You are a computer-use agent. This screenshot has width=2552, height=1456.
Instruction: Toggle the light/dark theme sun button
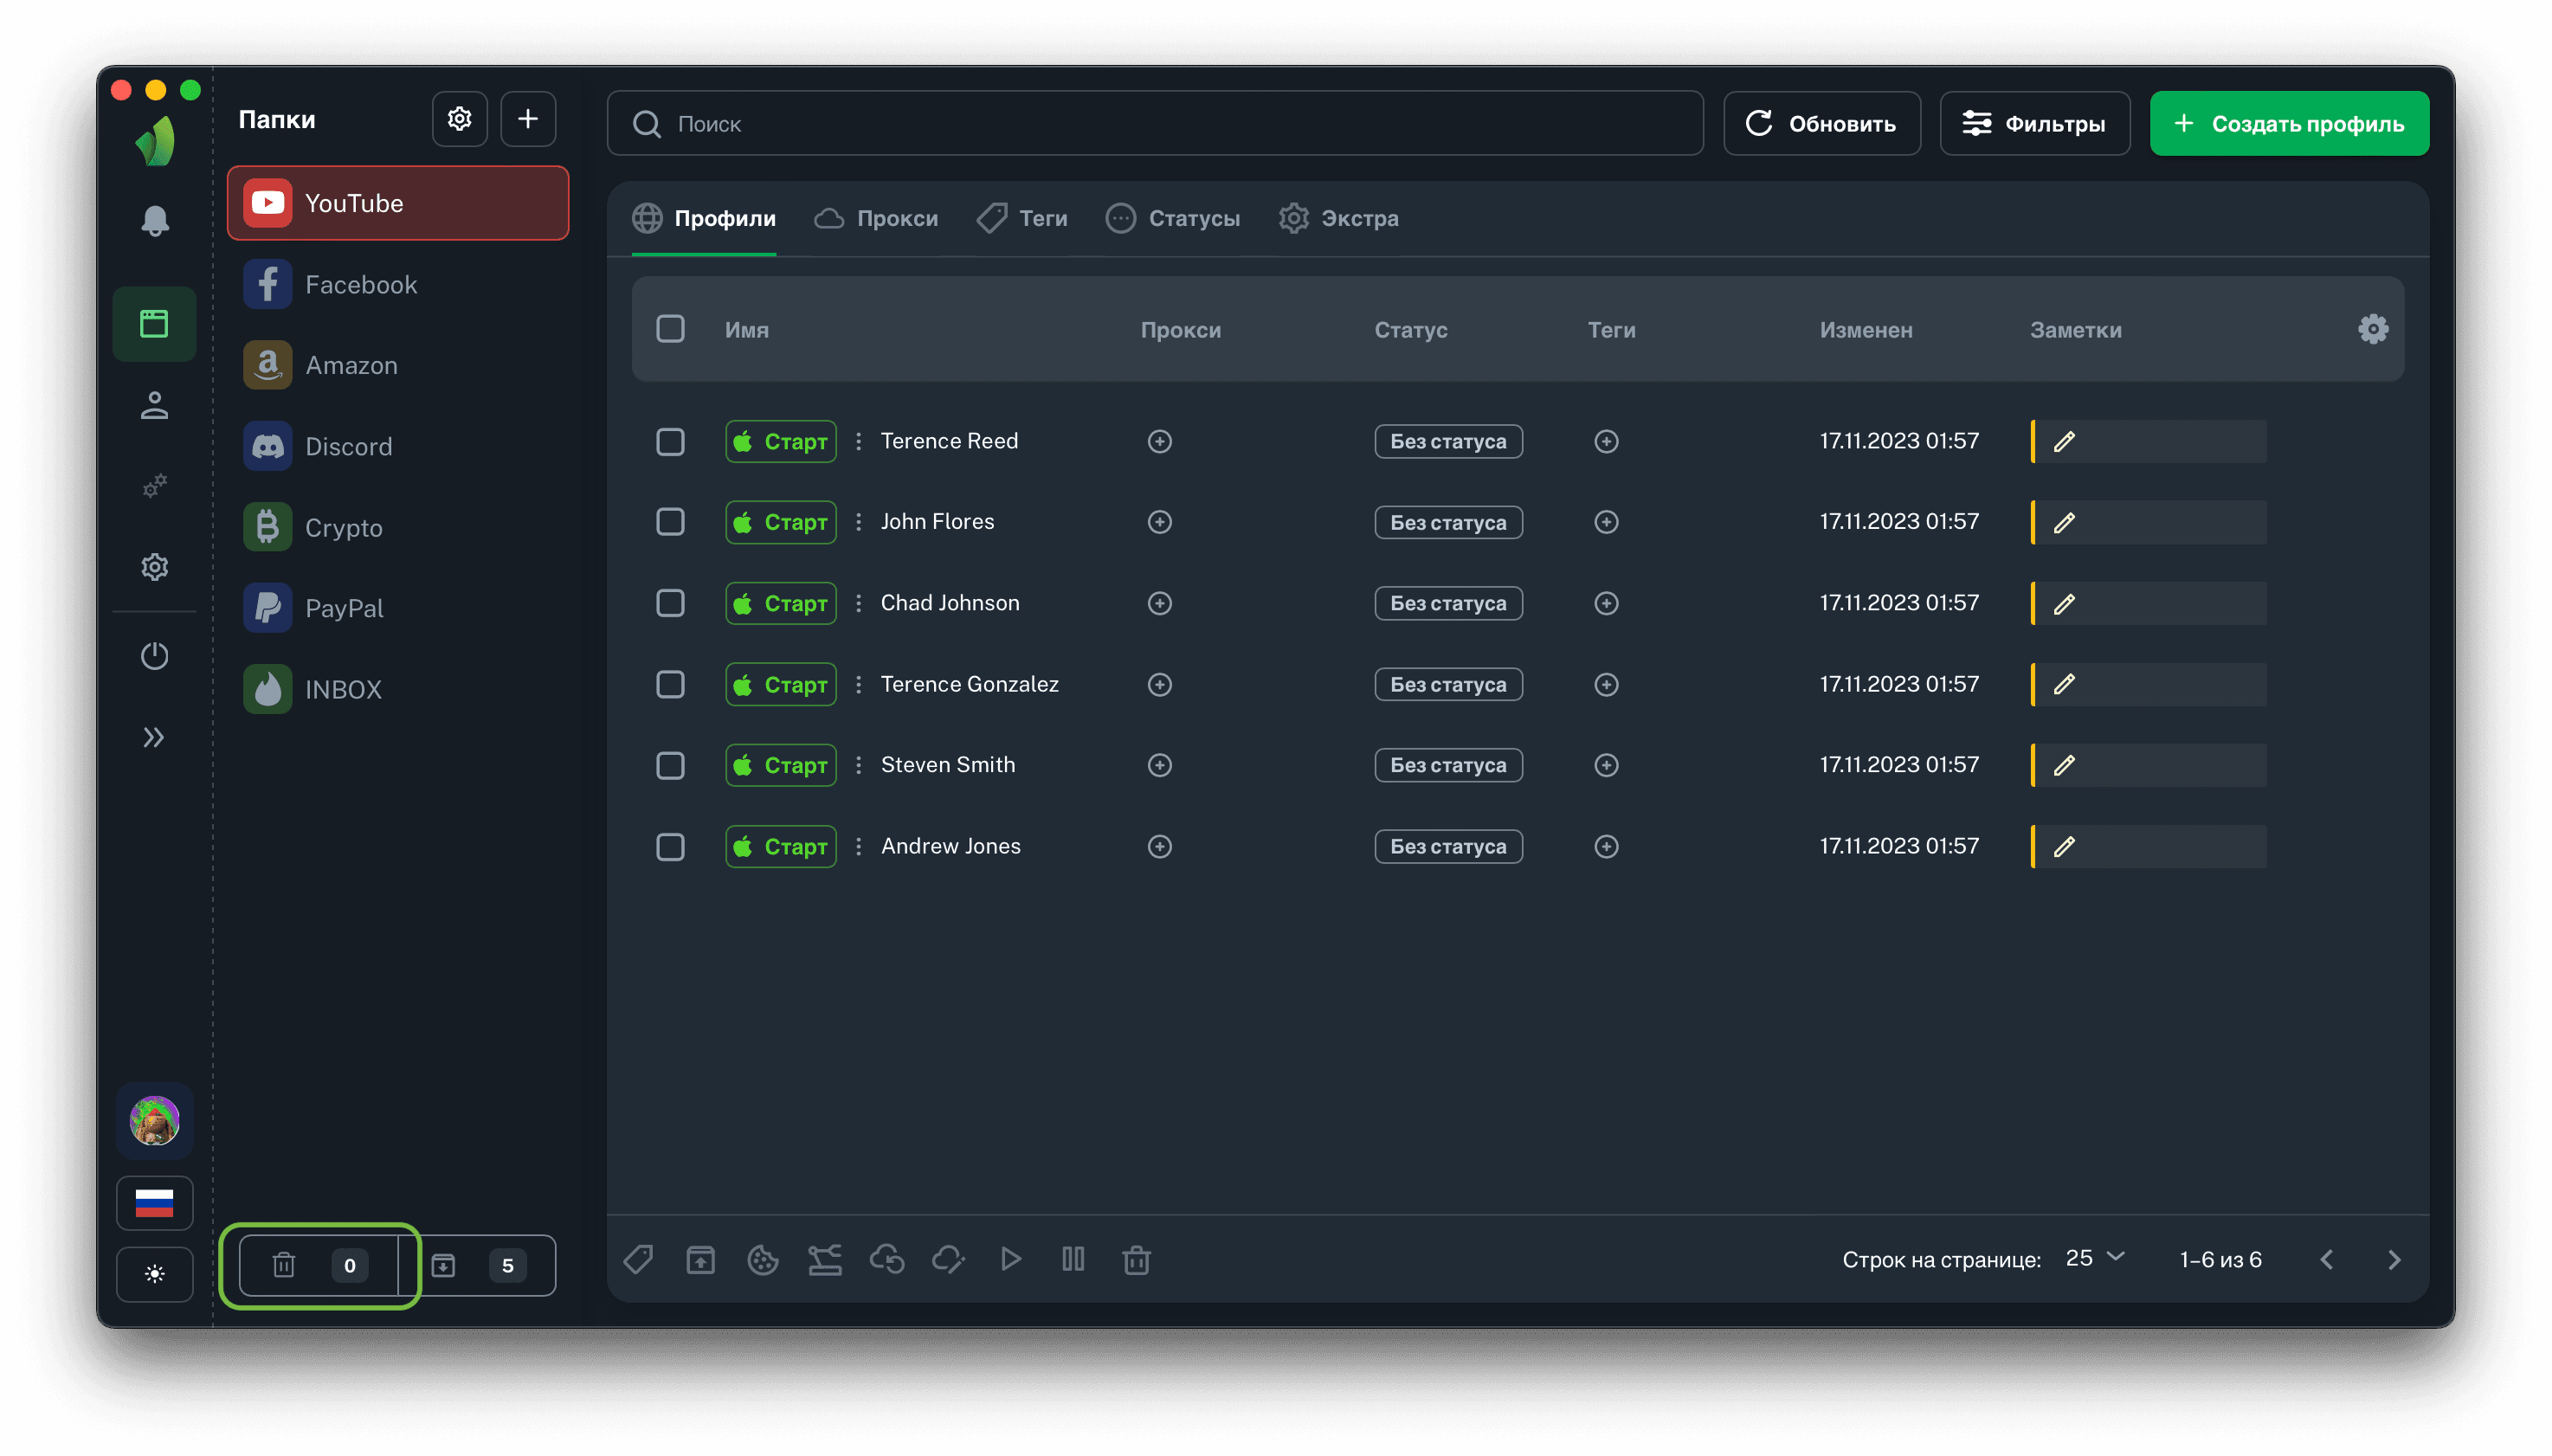click(x=154, y=1274)
